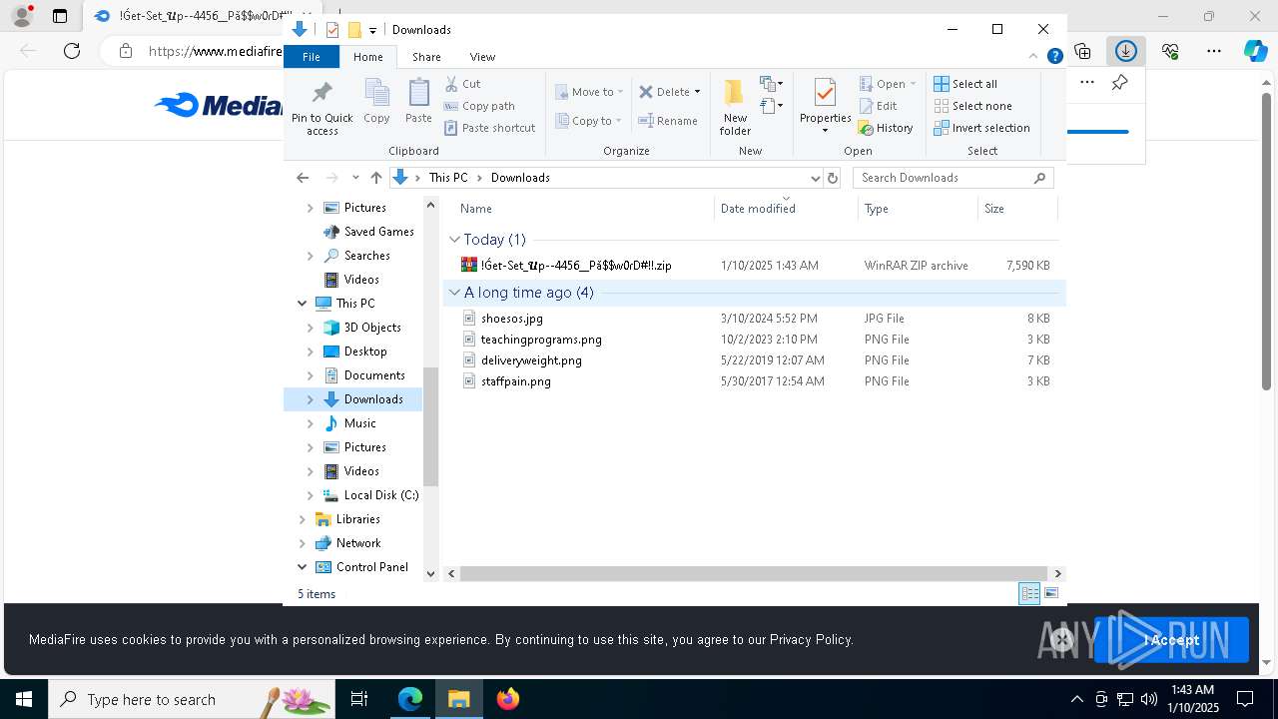This screenshot has height=719, width=1278.
Task: Expand the Delete options arrow
Action: coord(697,92)
